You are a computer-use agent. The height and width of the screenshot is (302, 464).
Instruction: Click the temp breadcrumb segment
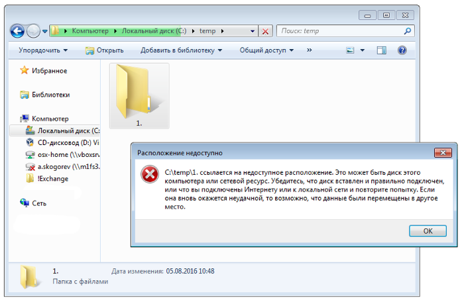[207, 30]
